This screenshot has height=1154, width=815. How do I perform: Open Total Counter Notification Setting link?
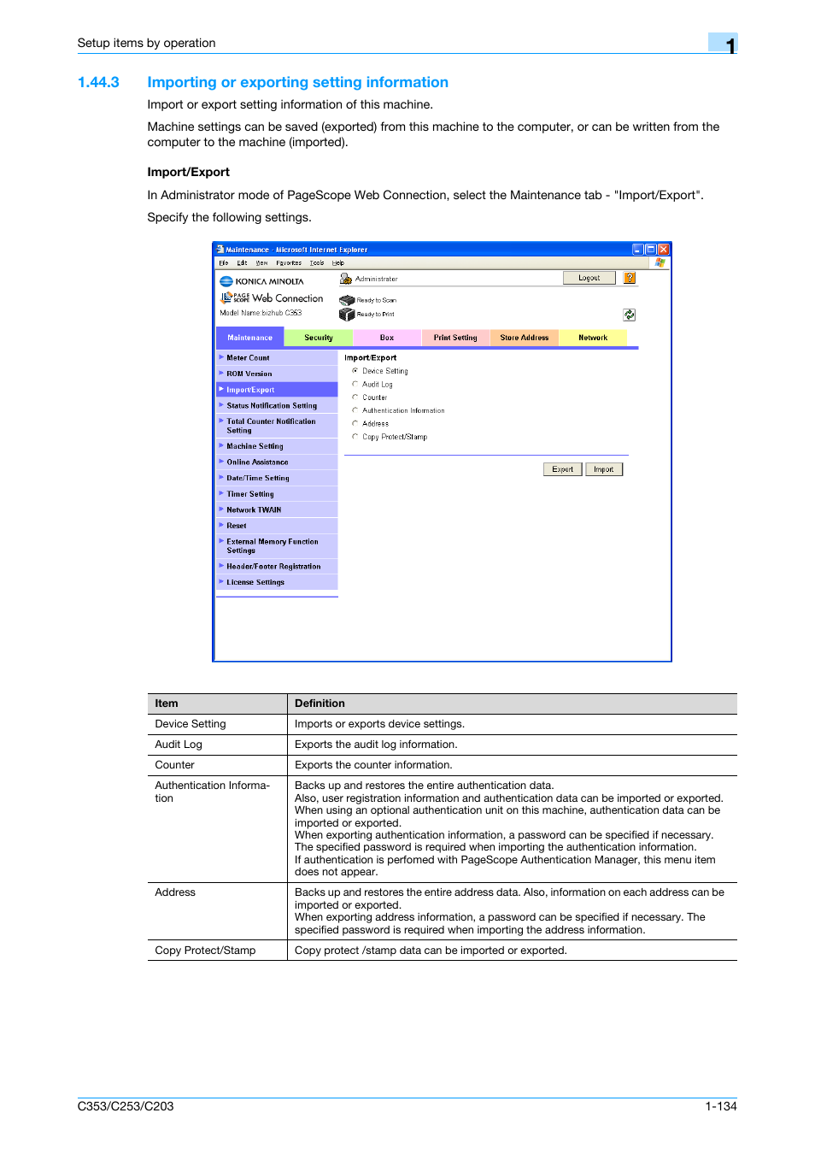click(x=272, y=426)
